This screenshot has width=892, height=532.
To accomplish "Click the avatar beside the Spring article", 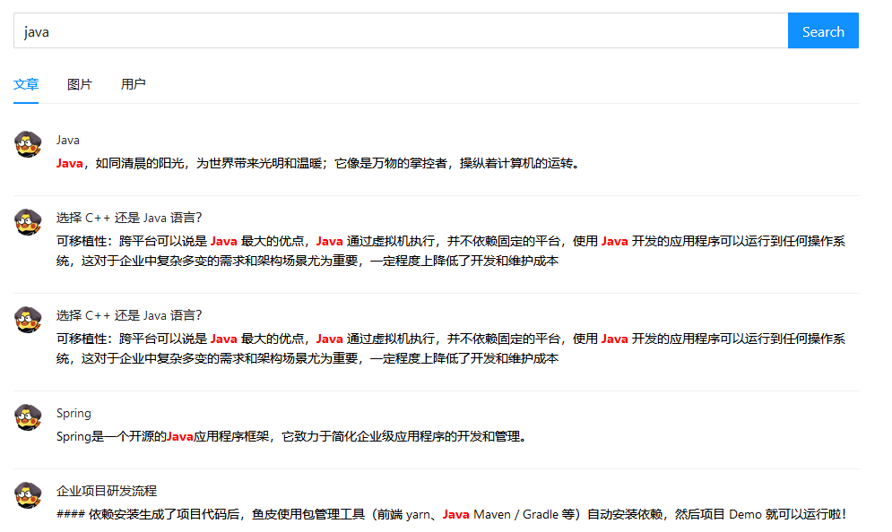I will coord(27,418).
